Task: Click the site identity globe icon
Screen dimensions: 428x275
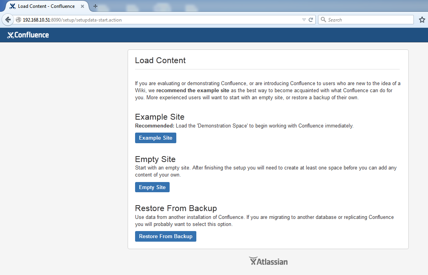Action: coord(18,20)
